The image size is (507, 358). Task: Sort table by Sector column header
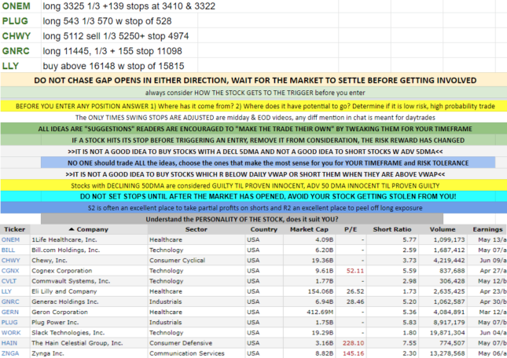[x=196, y=229]
